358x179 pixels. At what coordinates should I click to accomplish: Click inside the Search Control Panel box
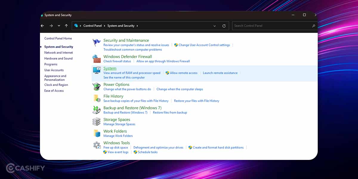[x=268, y=26]
